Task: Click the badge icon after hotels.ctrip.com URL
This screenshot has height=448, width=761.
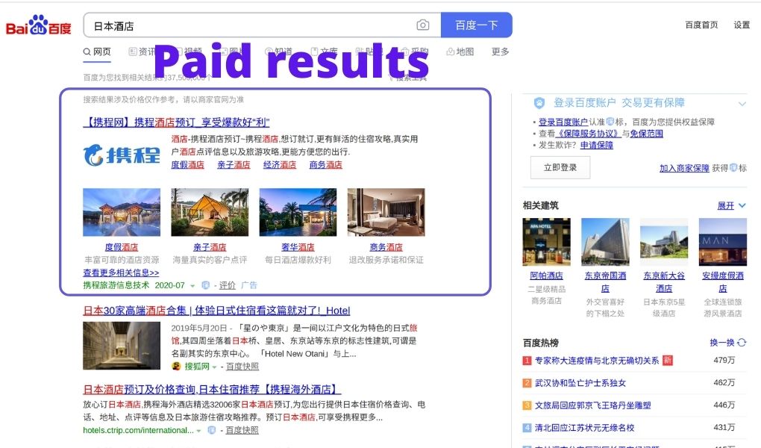Action: click(x=212, y=430)
